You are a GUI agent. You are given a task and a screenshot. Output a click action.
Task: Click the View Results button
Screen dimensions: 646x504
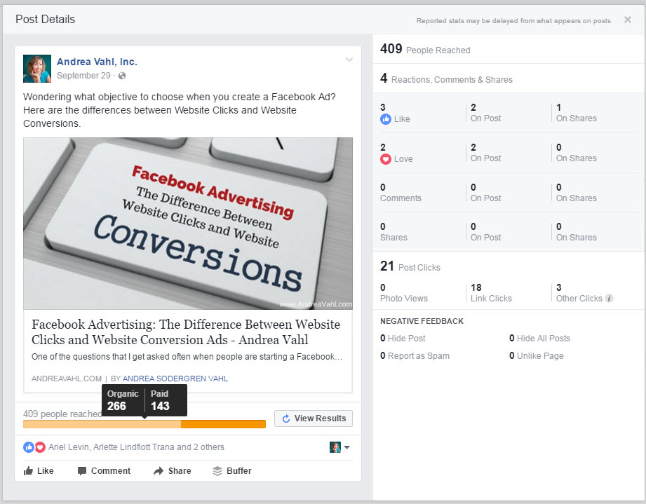pyautogui.click(x=314, y=418)
